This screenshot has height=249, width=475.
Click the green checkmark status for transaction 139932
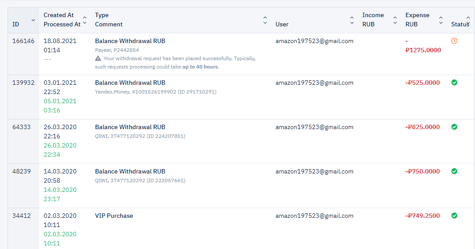[454, 83]
